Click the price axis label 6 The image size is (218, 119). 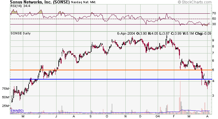(x=213, y=61)
